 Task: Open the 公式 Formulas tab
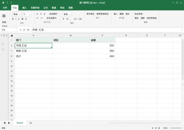point(46,8)
